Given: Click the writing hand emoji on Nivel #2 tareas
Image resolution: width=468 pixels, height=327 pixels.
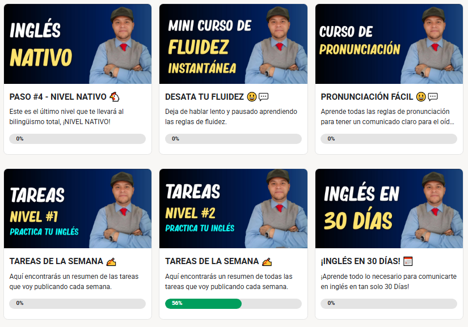Looking at the screenshot, I should tap(267, 262).
